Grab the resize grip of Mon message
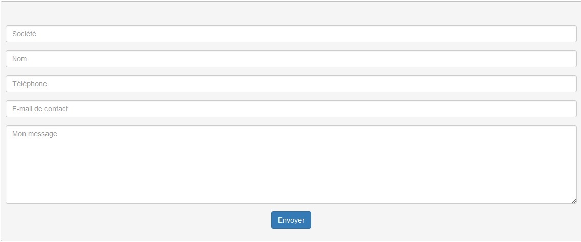Screen dimensions: 581x242 coord(574,201)
